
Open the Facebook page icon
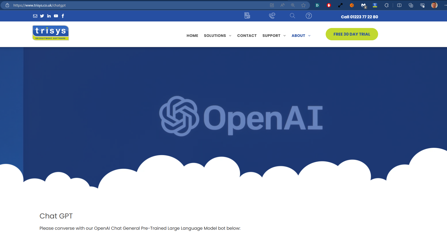tap(63, 16)
